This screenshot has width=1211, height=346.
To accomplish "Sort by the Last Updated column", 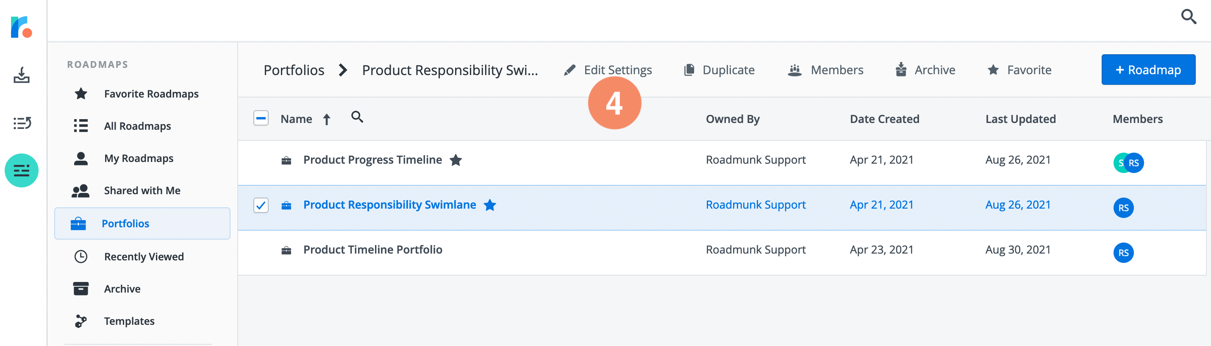I will point(1020,119).
